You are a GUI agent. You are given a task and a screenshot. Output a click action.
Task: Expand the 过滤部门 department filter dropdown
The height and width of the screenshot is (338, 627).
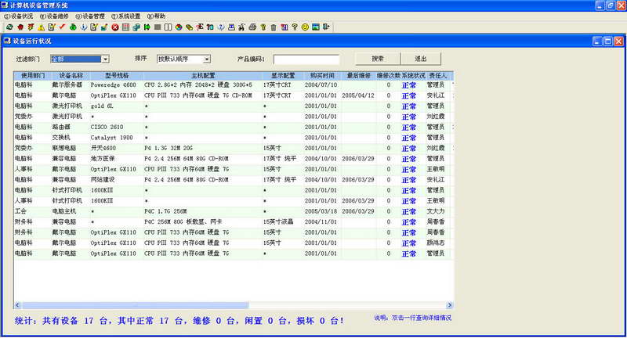[105, 59]
